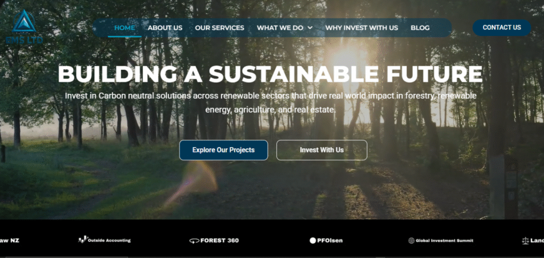Image resolution: width=544 pixels, height=258 pixels.
Task: Open the PFOlsen partner name link
Action: coord(329,241)
